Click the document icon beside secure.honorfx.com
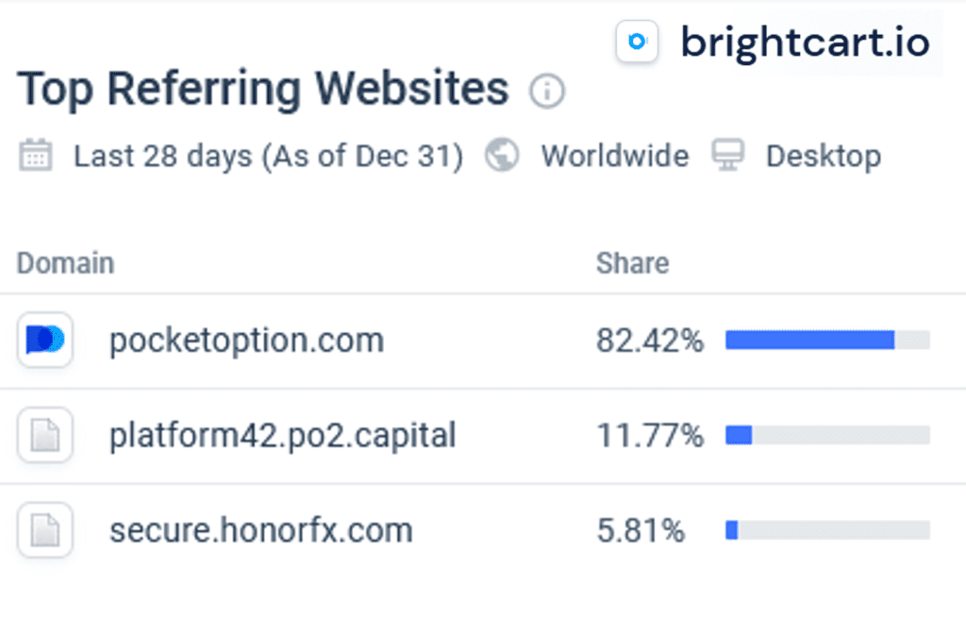The width and height of the screenshot is (966, 618). (44, 530)
